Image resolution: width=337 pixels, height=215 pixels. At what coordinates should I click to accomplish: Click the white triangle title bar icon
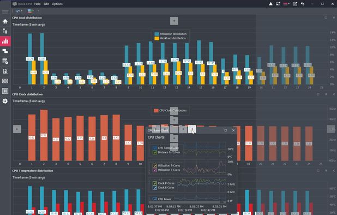pyautogui.click(x=271, y=4)
